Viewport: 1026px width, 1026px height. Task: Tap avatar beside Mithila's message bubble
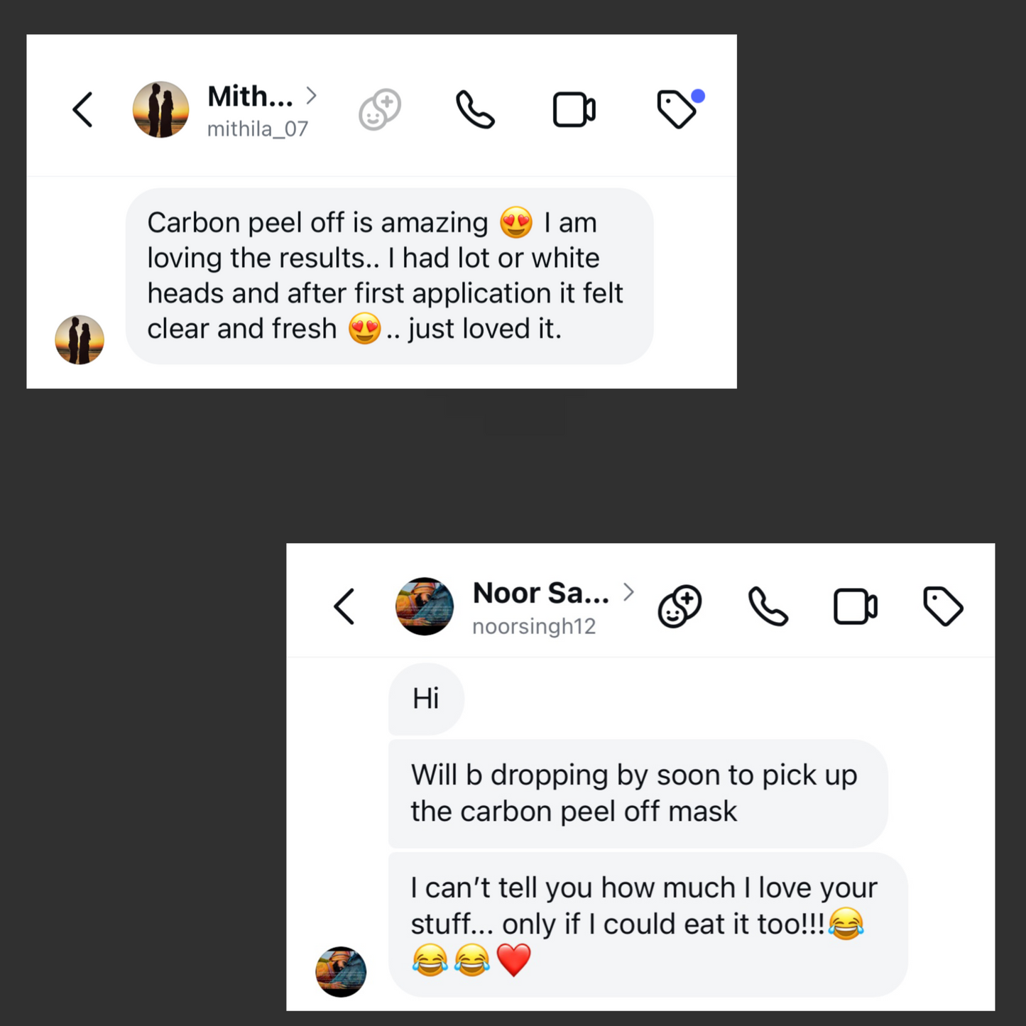pyautogui.click(x=80, y=339)
